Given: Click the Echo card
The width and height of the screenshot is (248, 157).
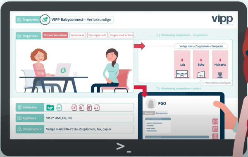Looking at the screenshot, I should coord(201,64).
